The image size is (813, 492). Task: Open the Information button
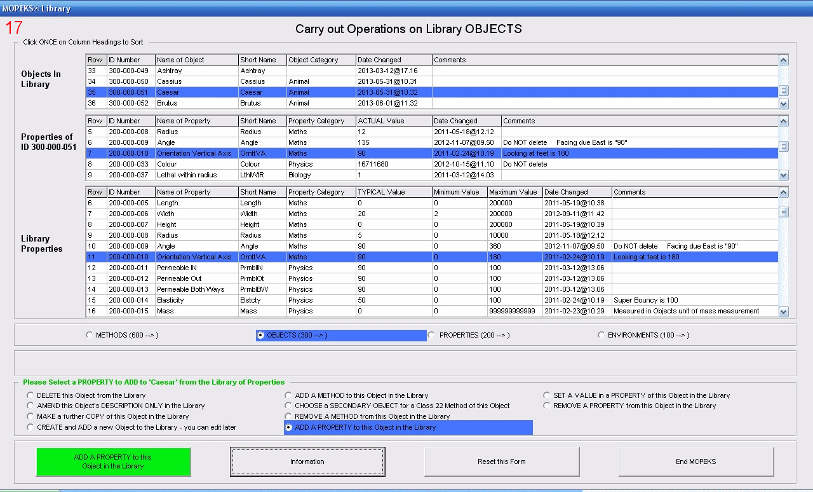[x=307, y=461]
